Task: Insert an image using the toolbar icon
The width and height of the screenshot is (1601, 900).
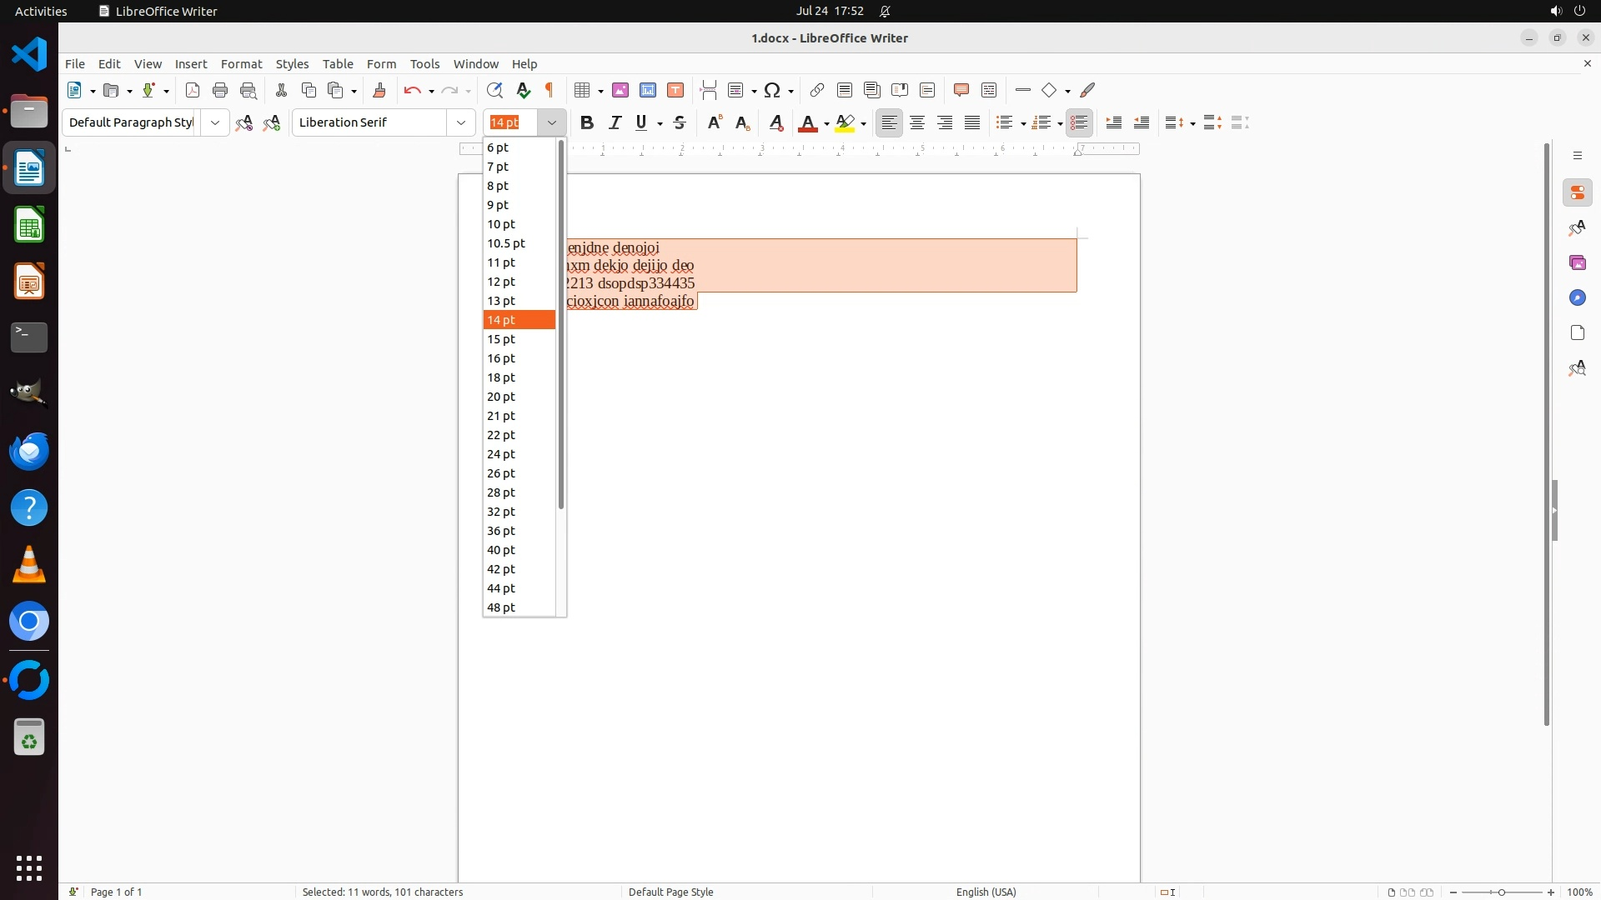Action: 620,90
